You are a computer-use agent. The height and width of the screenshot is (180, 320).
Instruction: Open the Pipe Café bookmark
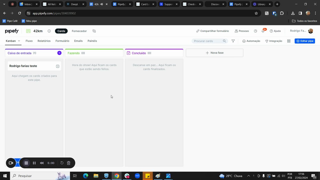(x=10, y=21)
